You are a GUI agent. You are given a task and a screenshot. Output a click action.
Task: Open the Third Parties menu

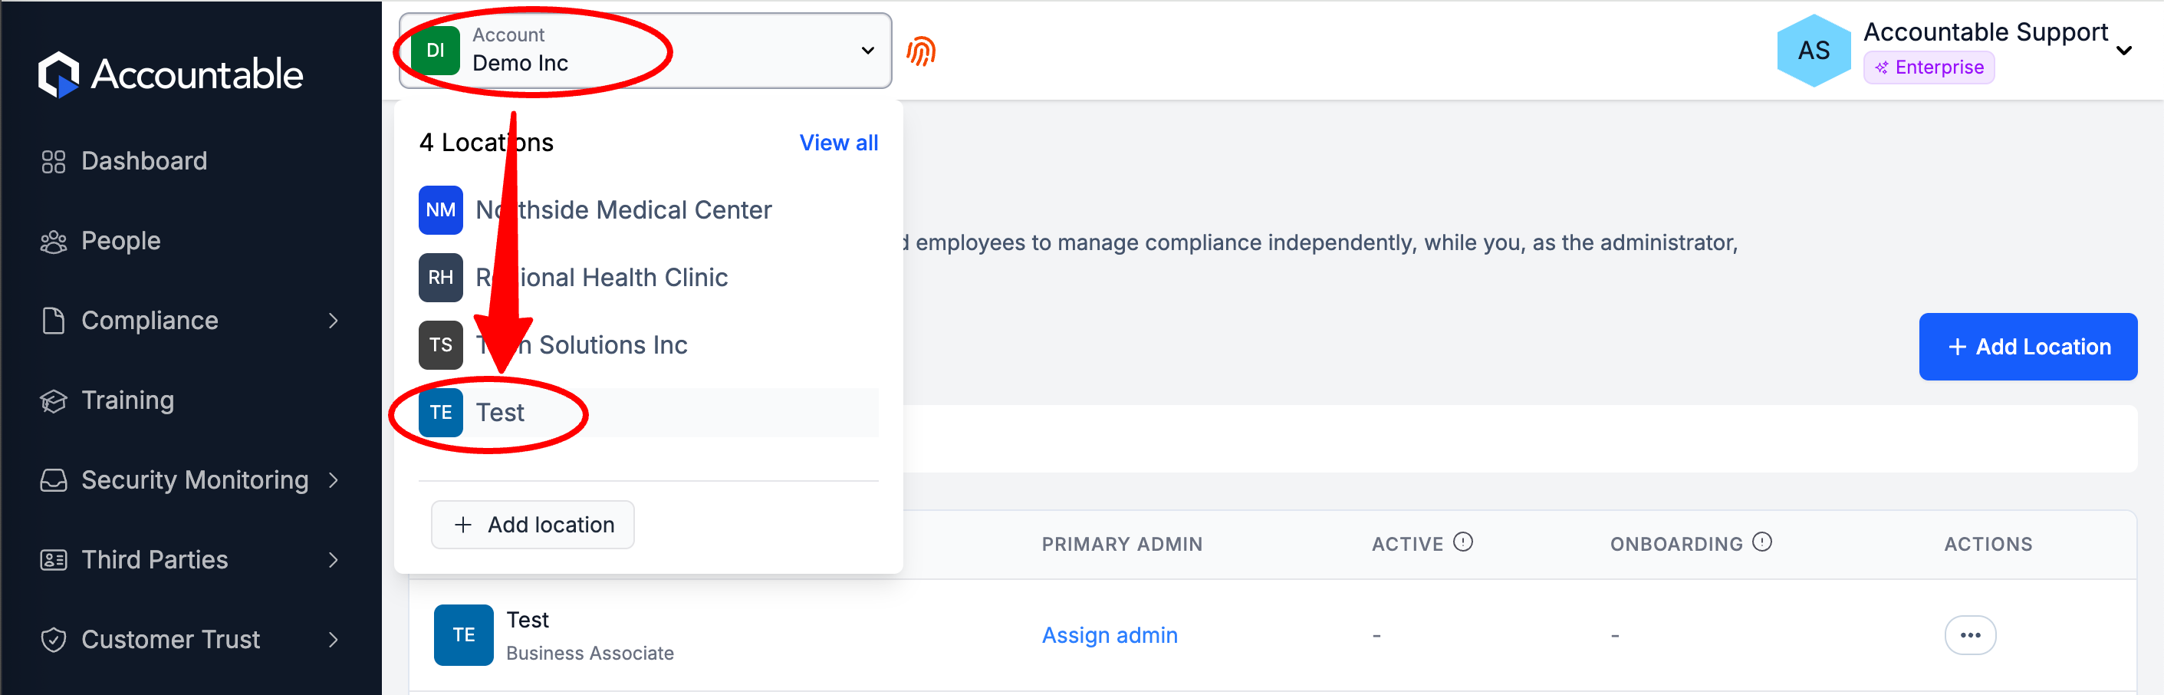click(x=155, y=560)
